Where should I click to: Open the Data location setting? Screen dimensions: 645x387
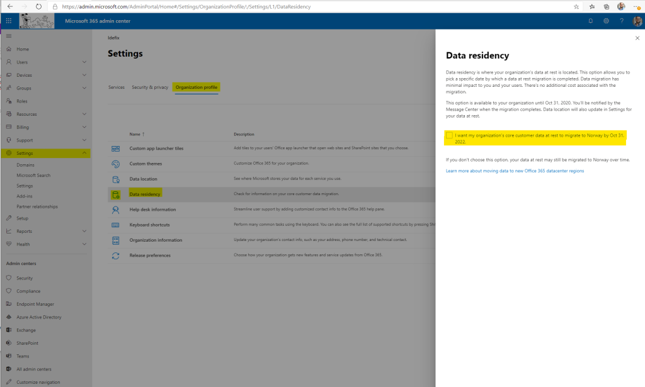coord(143,179)
